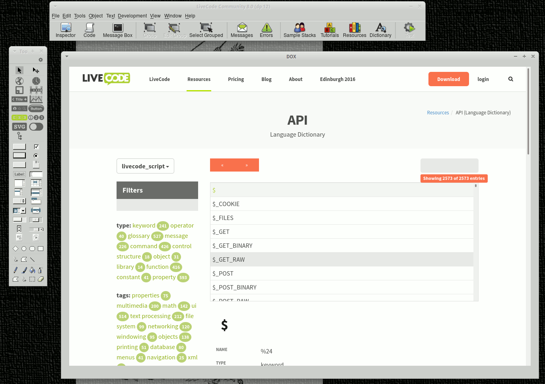The height and width of the screenshot is (384, 545).
Task: Open the Code editor toolbar icon
Action: click(90, 31)
